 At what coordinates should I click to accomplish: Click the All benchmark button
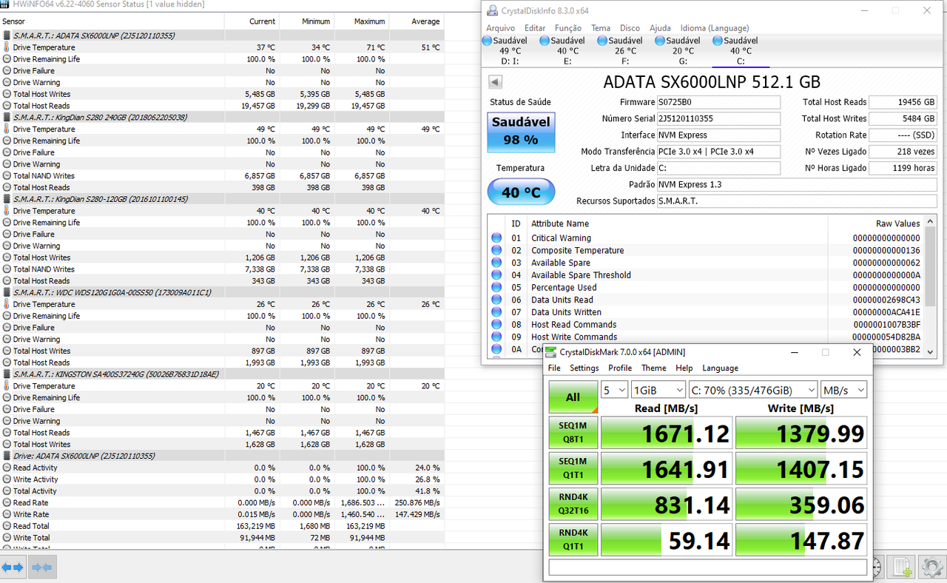coord(573,397)
